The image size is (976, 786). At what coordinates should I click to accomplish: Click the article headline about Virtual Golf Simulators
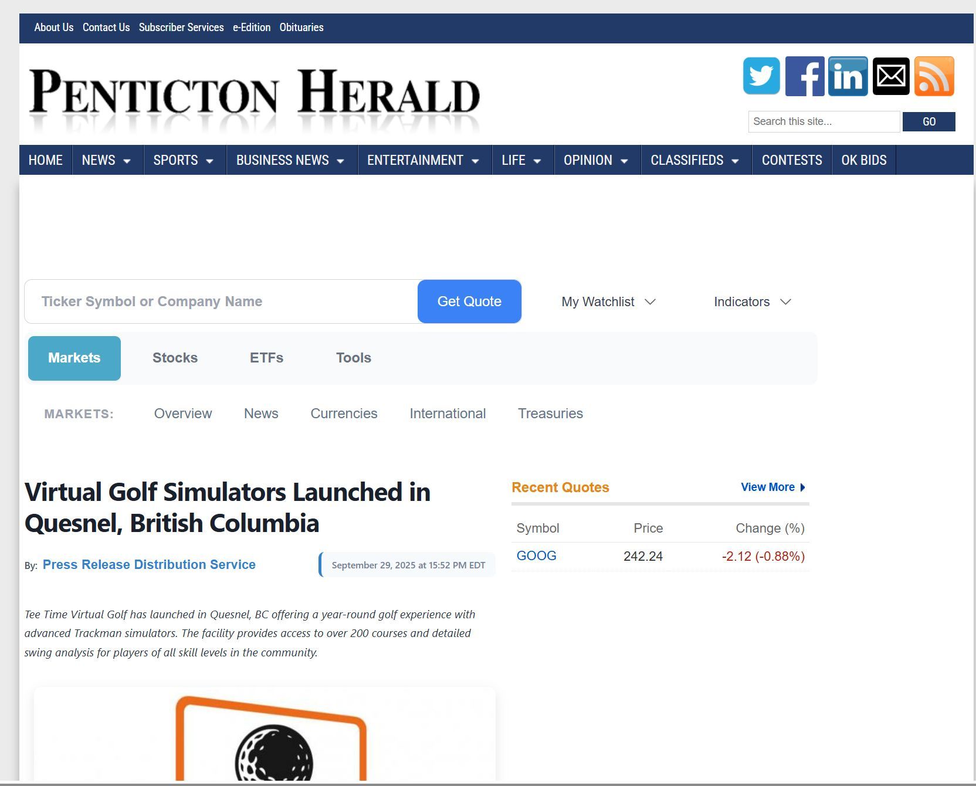click(228, 507)
